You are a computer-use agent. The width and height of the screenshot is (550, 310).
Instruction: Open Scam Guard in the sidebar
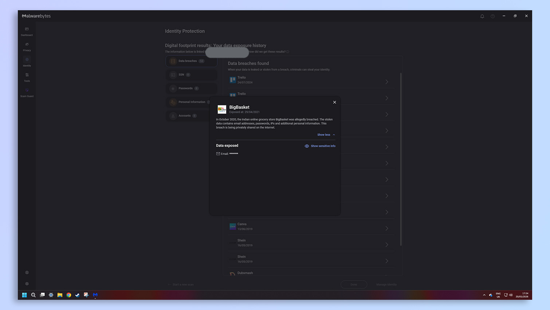(27, 93)
